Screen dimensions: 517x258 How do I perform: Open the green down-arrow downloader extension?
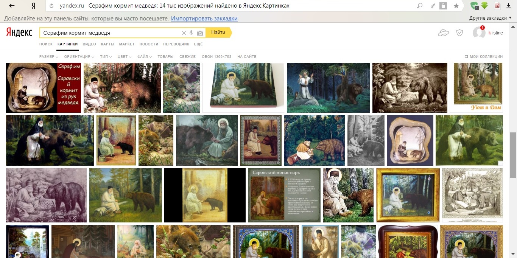(x=484, y=5)
